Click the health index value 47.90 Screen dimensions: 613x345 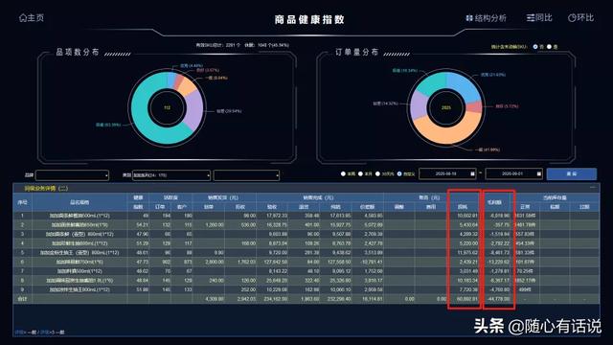click(x=143, y=234)
